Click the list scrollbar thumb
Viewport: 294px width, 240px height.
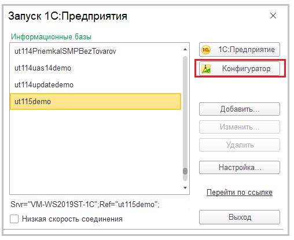coord(185,171)
